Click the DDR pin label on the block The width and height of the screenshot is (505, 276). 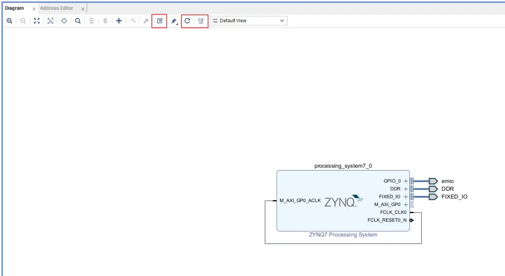396,189
